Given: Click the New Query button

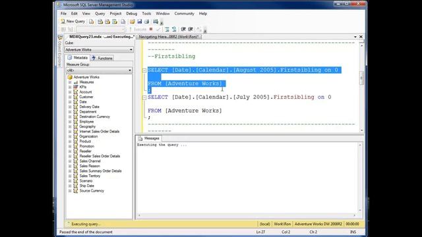Looking at the screenshot, I should pos(73,21).
